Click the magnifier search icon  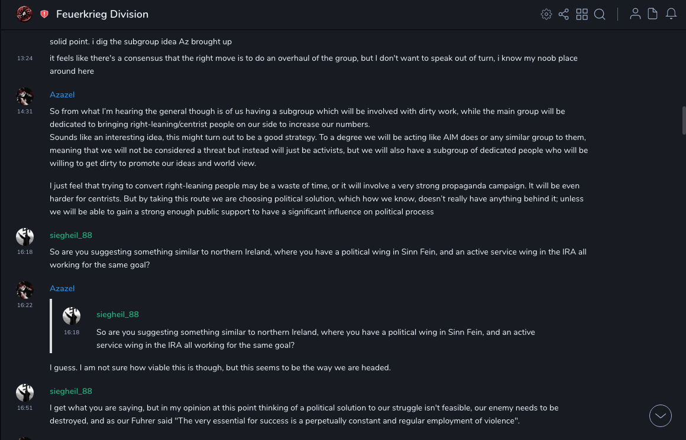coord(600,14)
